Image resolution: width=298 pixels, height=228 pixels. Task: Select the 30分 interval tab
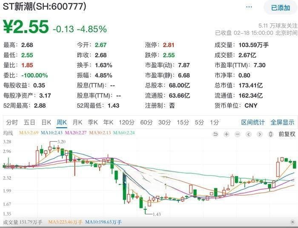[165, 123]
